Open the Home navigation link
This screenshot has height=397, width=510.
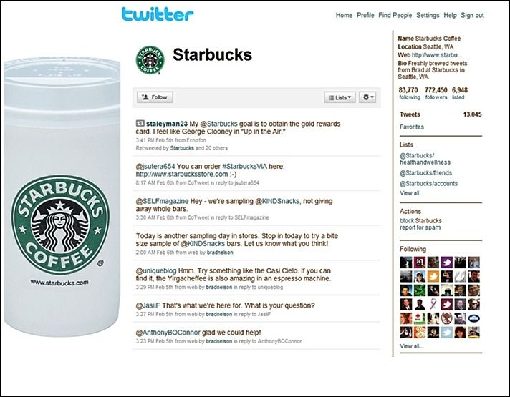coord(344,15)
